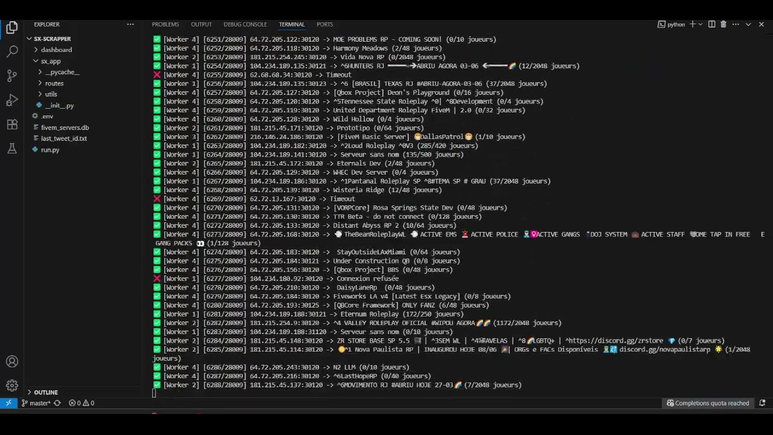Click the N2 LLM terminal line
Screen dimensions: 773x435
[x=281, y=367]
